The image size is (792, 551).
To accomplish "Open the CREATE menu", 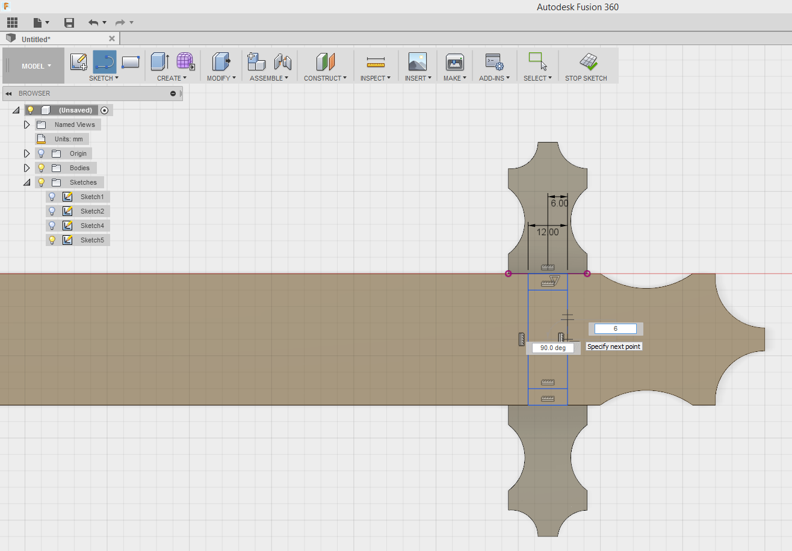I will 172,78.
